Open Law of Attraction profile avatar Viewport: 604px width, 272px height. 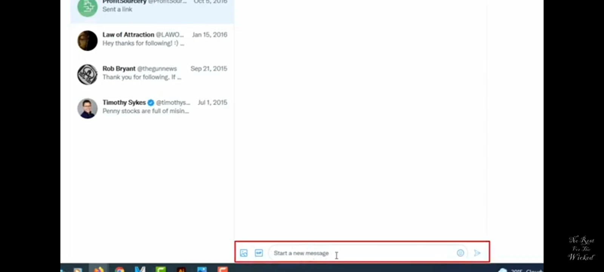[87, 40]
